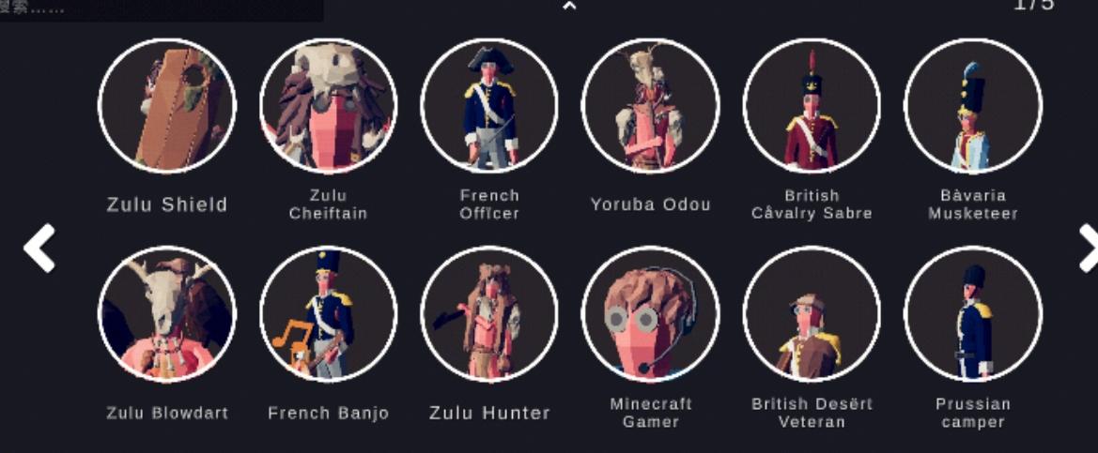Pick the British Desert Veteran icon

click(x=812, y=314)
